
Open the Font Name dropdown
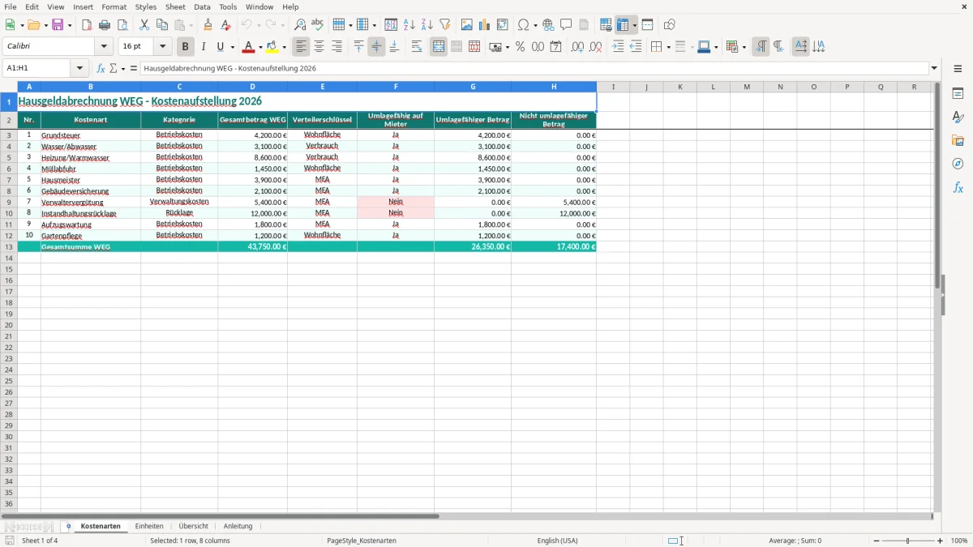[104, 47]
